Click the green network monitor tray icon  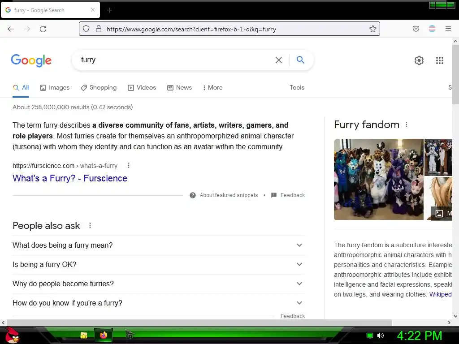(x=370, y=335)
